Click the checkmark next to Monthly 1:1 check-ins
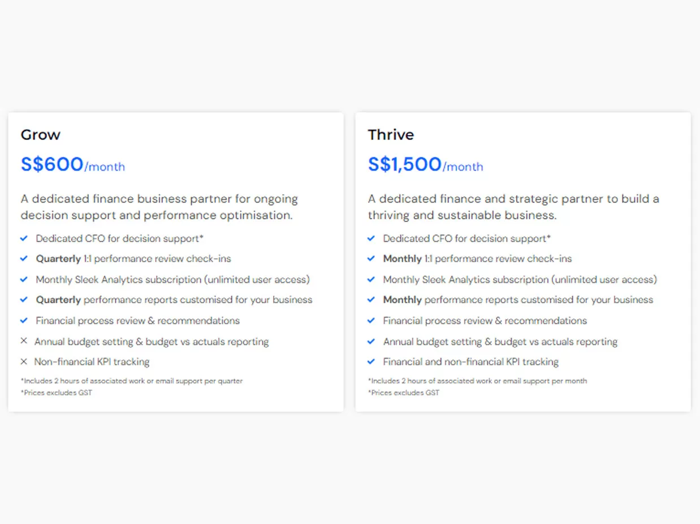The image size is (700, 524). point(371,259)
